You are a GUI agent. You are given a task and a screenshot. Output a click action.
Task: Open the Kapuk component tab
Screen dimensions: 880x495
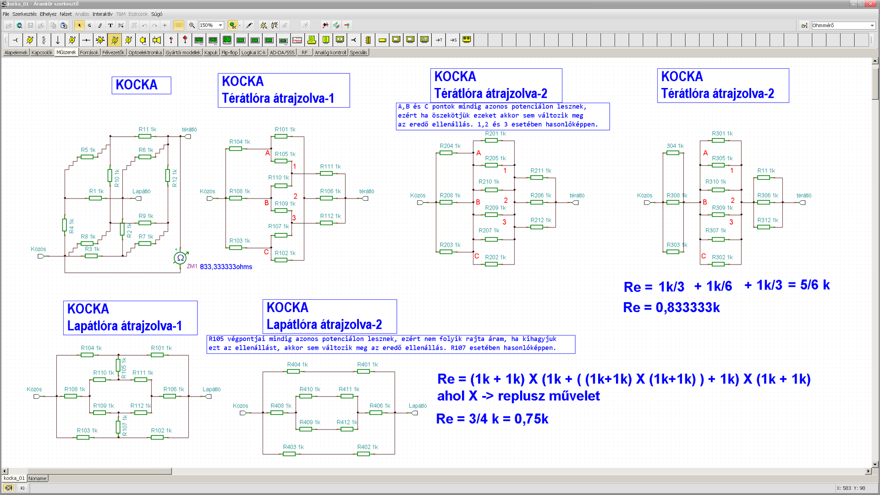[211, 53]
